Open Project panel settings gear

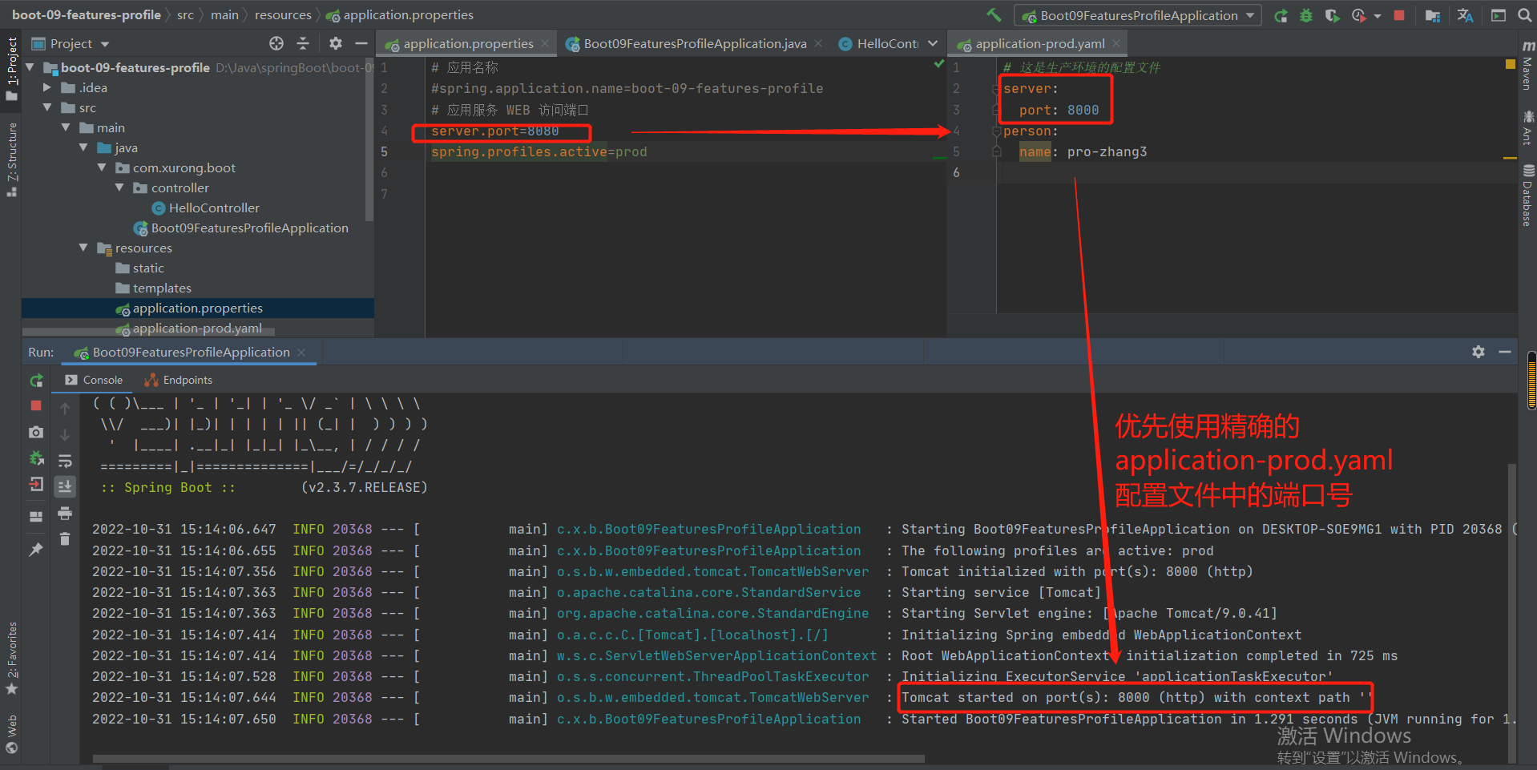336,43
